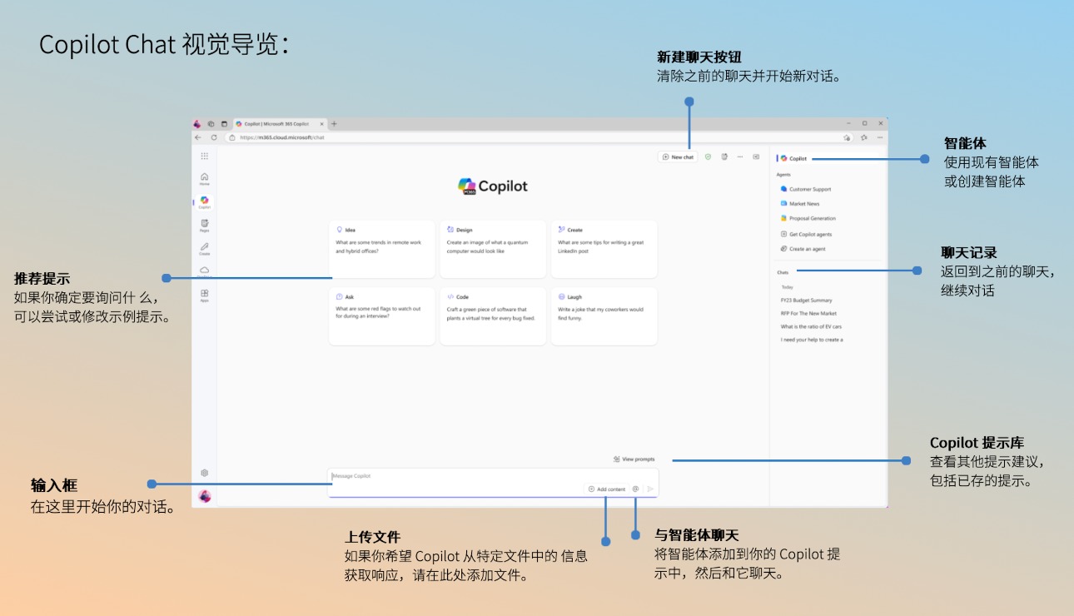
Task: Select the Create pen icon in sidebar
Action: click(204, 248)
